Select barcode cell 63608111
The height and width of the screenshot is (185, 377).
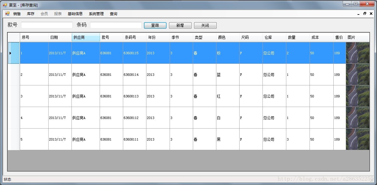[x=135, y=139]
